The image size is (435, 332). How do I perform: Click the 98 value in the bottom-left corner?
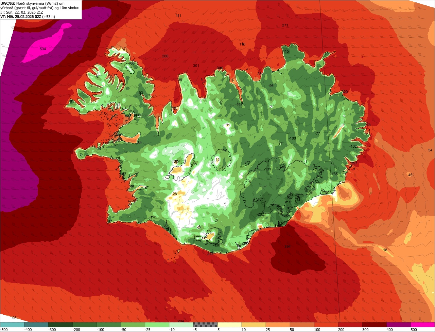[14, 318]
